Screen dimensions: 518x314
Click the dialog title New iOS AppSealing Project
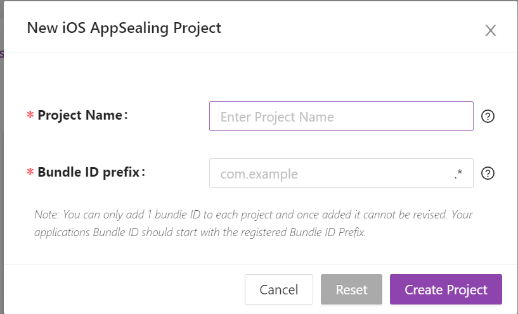(124, 28)
